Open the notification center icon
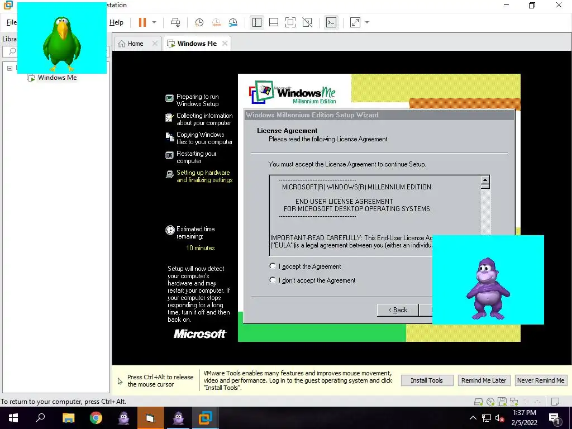 [x=555, y=419]
